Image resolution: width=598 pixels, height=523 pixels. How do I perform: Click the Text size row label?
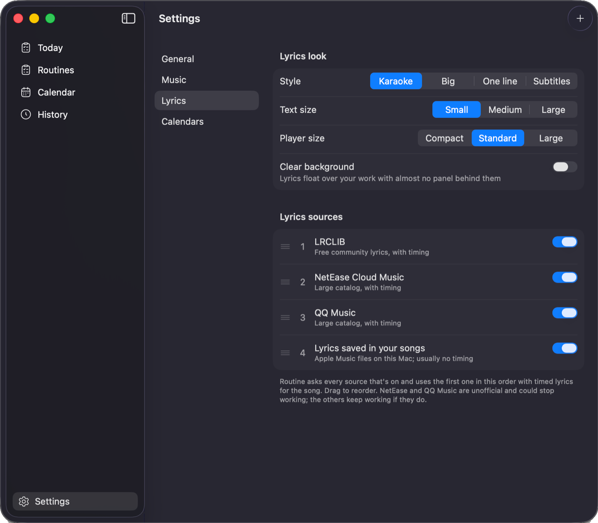click(298, 110)
